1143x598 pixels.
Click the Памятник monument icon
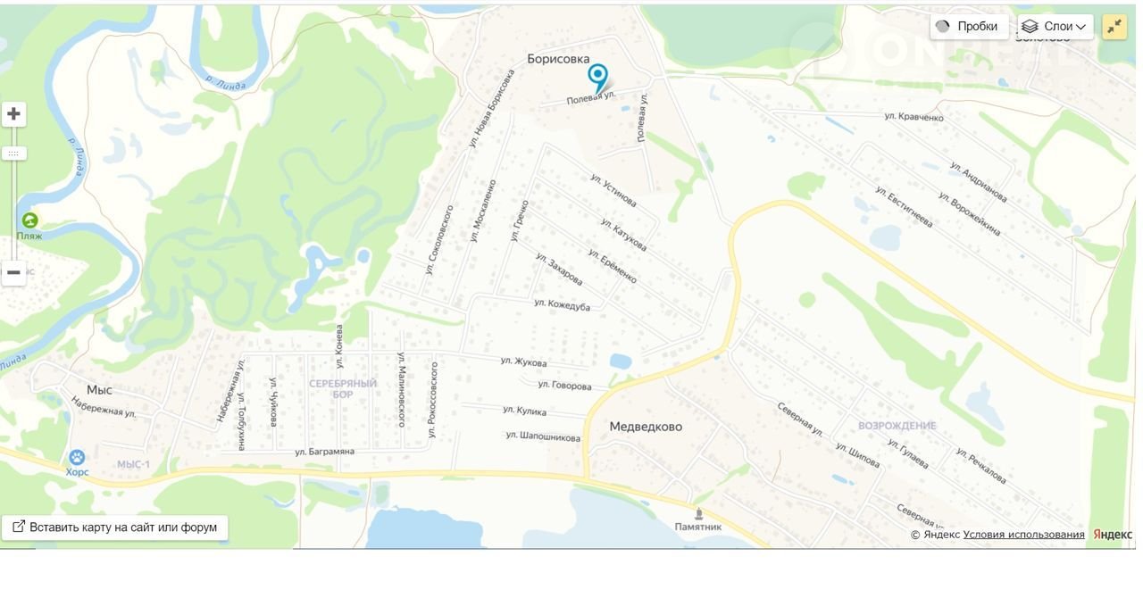pos(698,513)
